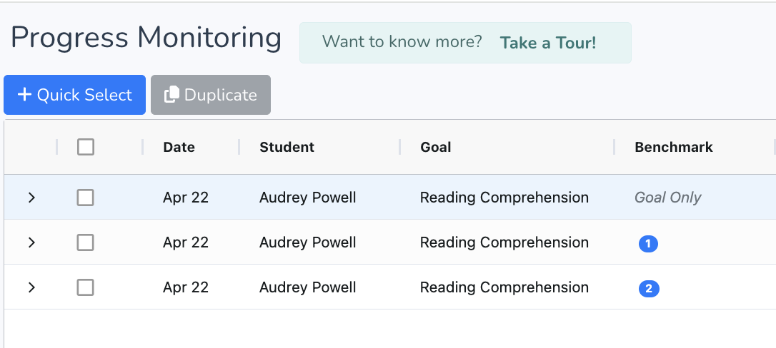Open the Take a Tour! link
This screenshot has width=776, height=348.
coord(548,43)
